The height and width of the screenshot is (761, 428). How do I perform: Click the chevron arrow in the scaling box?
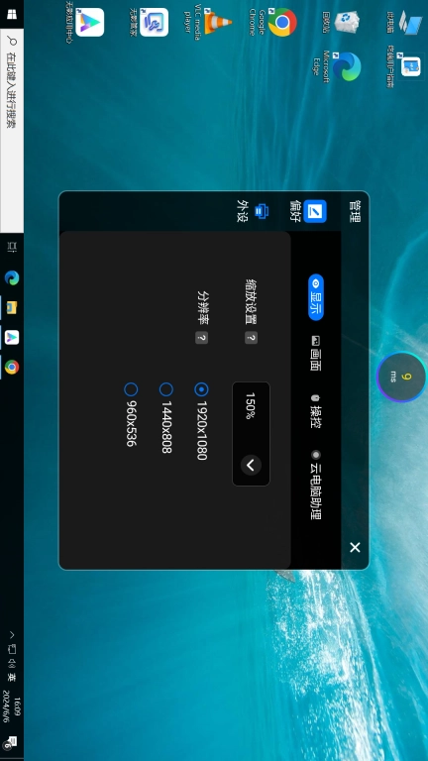251,466
